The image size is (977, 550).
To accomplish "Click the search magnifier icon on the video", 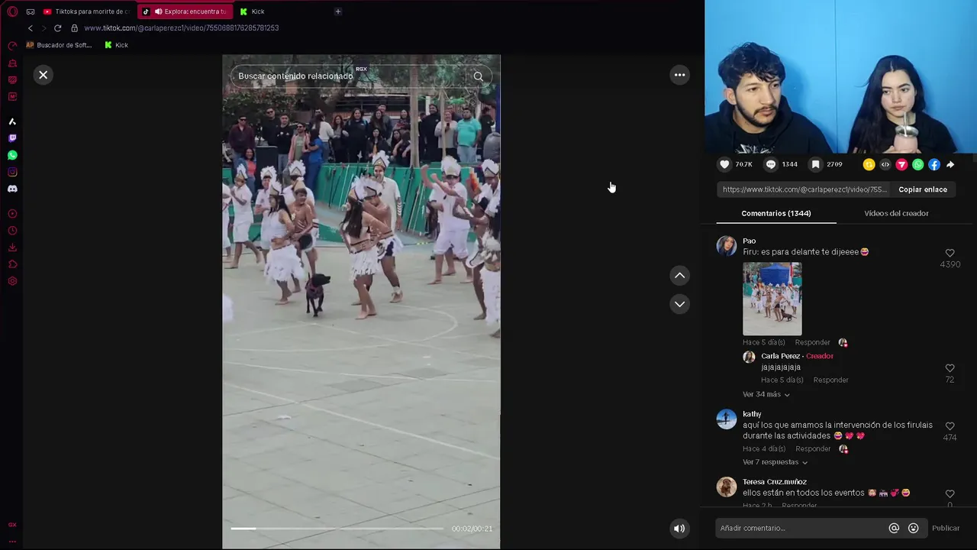I will (478, 76).
